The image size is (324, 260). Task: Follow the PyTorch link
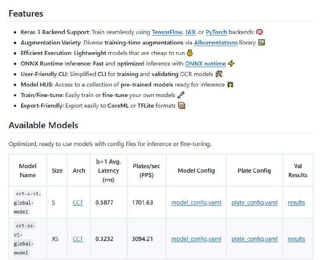(x=216, y=32)
